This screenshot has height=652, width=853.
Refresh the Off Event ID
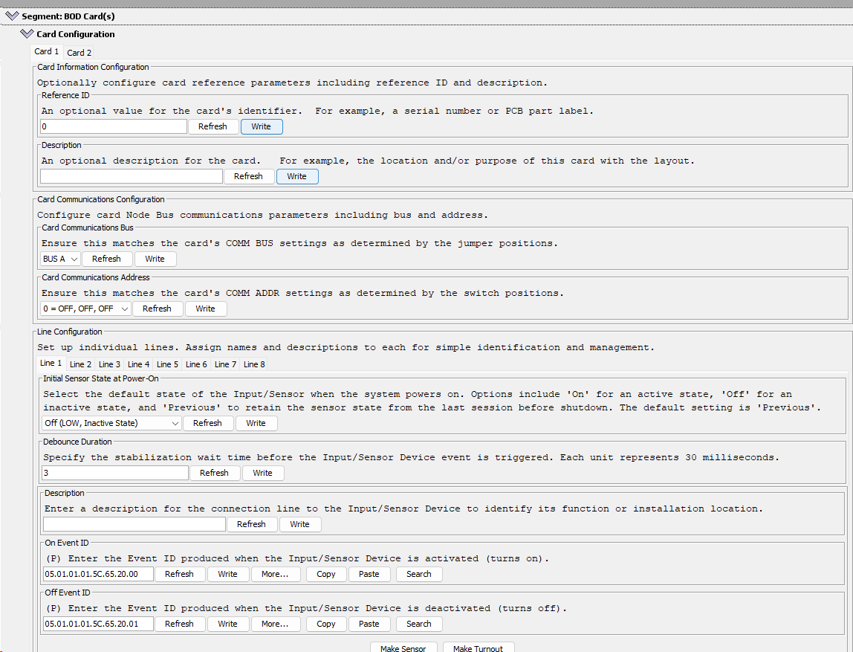[x=180, y=624]
